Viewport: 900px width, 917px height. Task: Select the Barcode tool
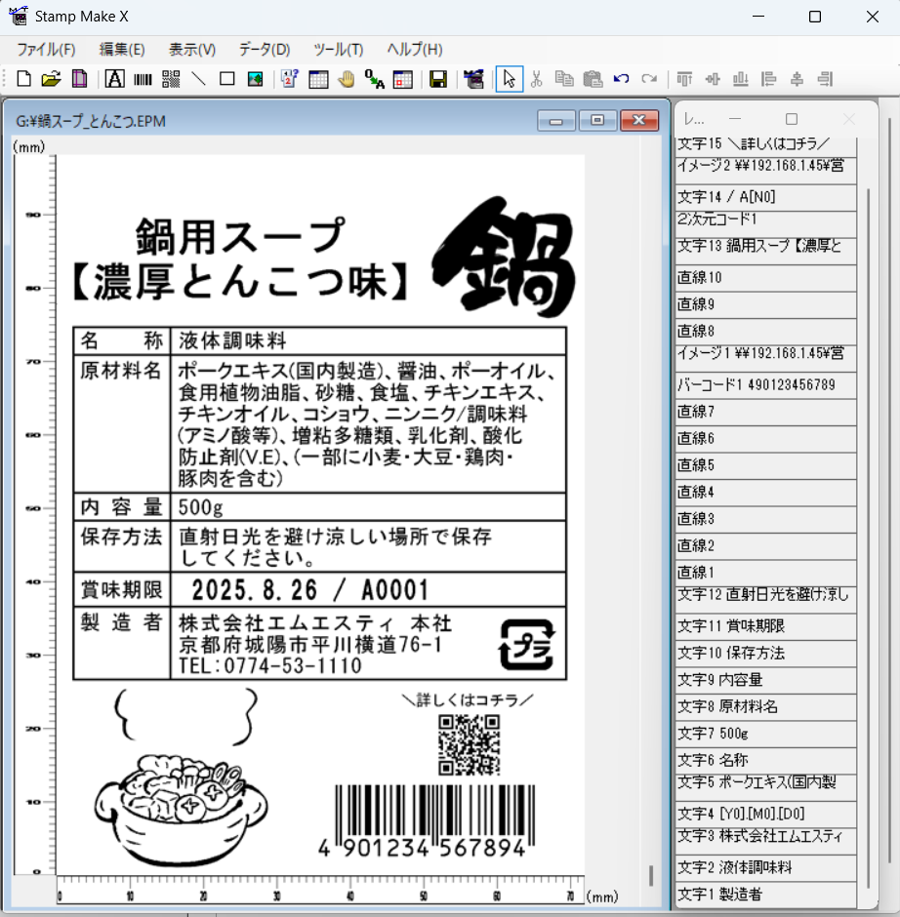point(143,79)
